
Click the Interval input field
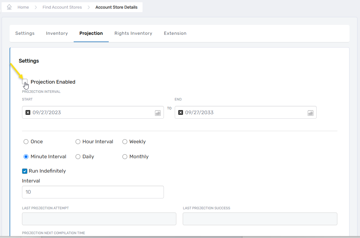[93, 192]
